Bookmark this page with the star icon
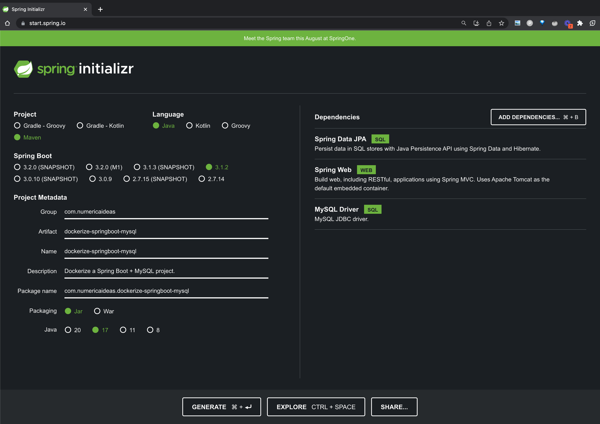Image resolution: width=600 pixels, height=424 pixels. (501, 23)
